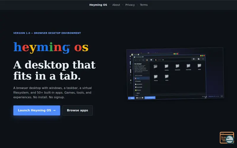Click the Launch Heyming OS button
Viewport: 237px width, 148px height.
(x=37, y=110)
